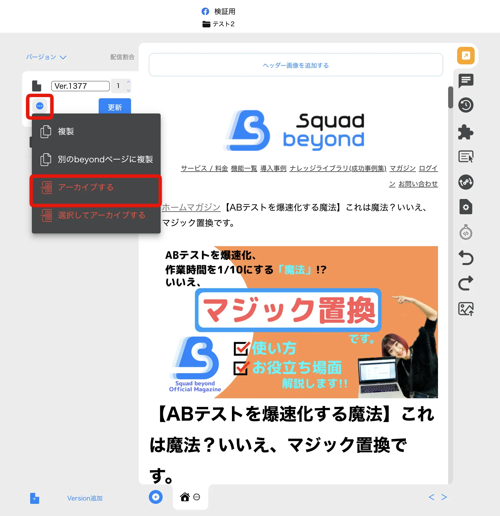This screenshot has width=500, height=516.
Task: Click the undo arrow icon
Action: (x=466, y=258)
